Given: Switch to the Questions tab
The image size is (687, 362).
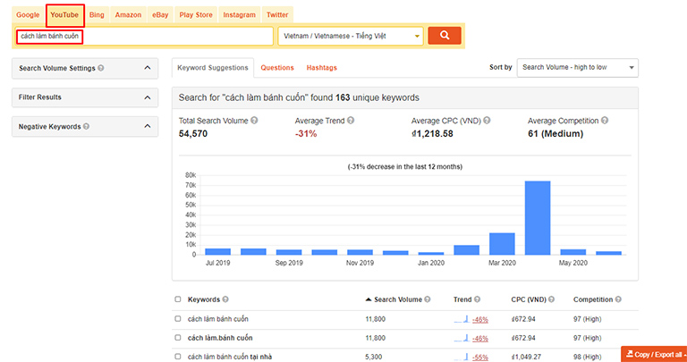Looking at the screenshot, I should click(277, 68).
